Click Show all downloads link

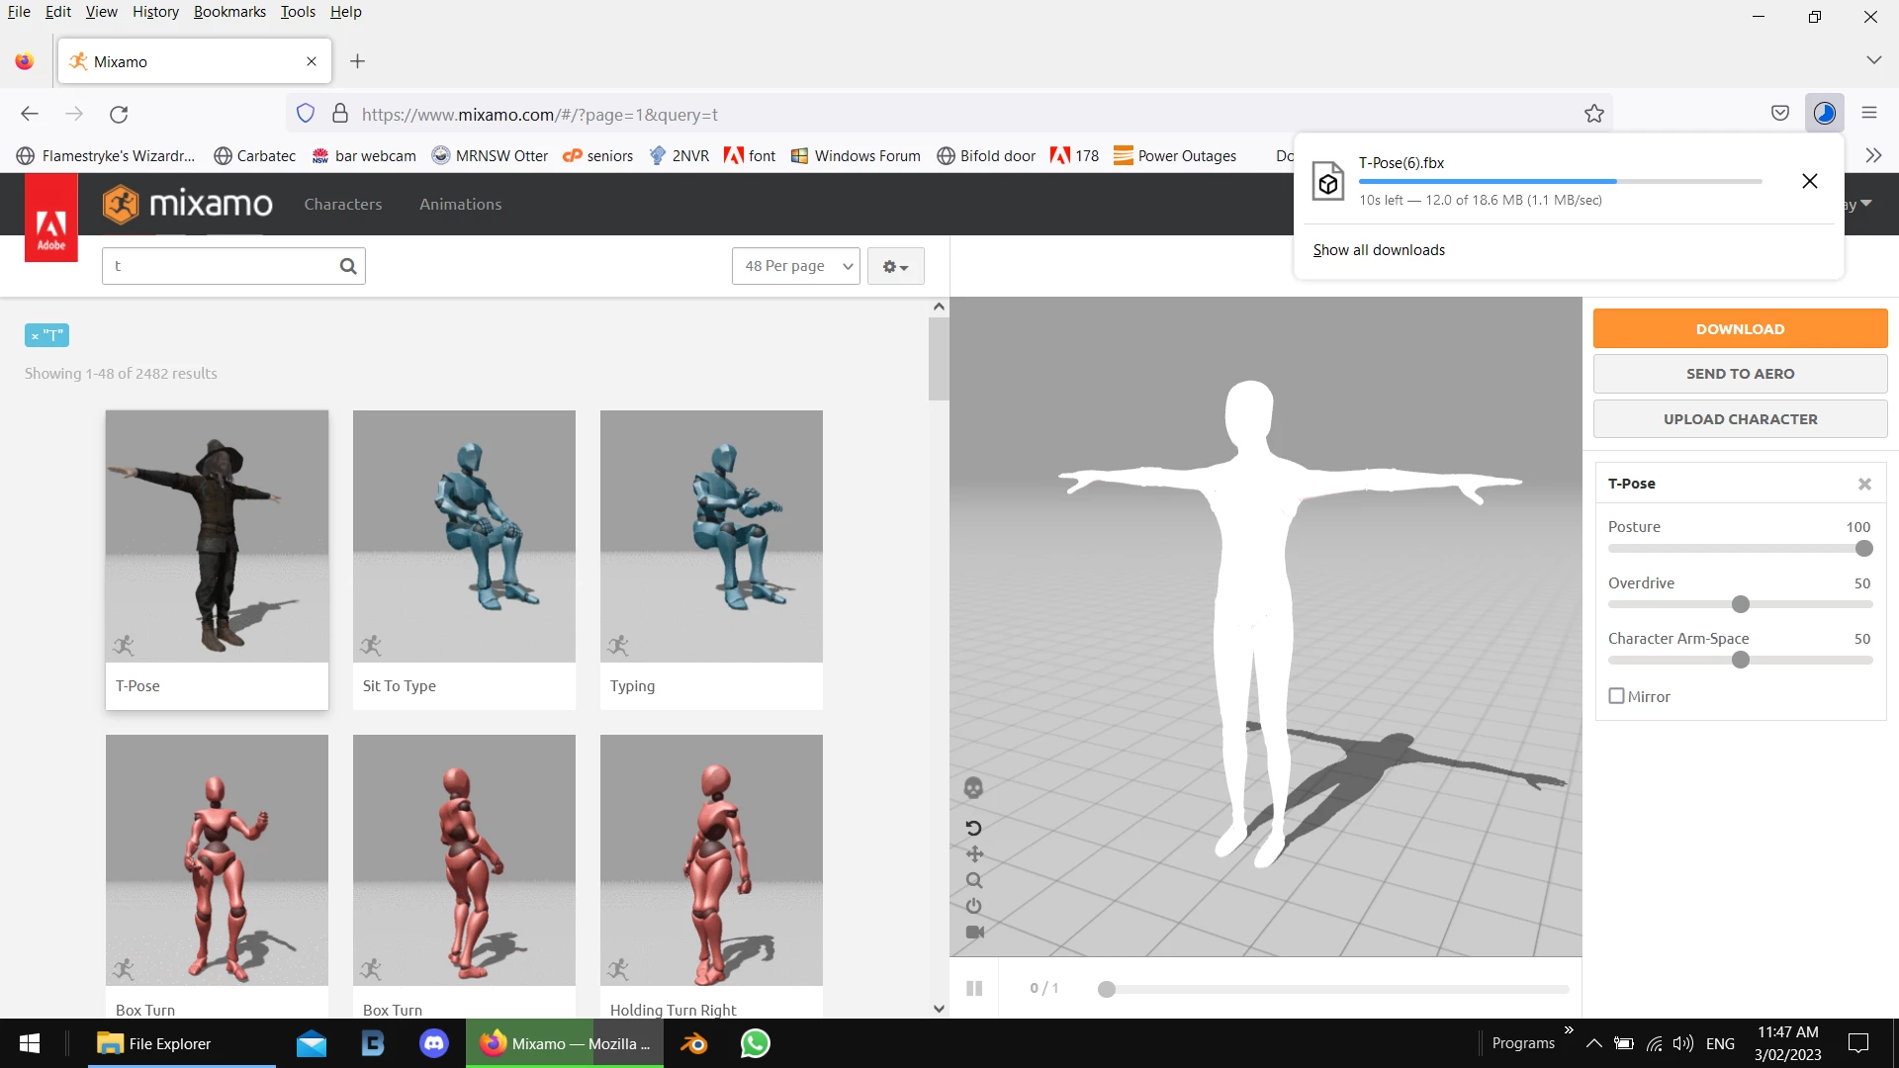[1379, 250]
